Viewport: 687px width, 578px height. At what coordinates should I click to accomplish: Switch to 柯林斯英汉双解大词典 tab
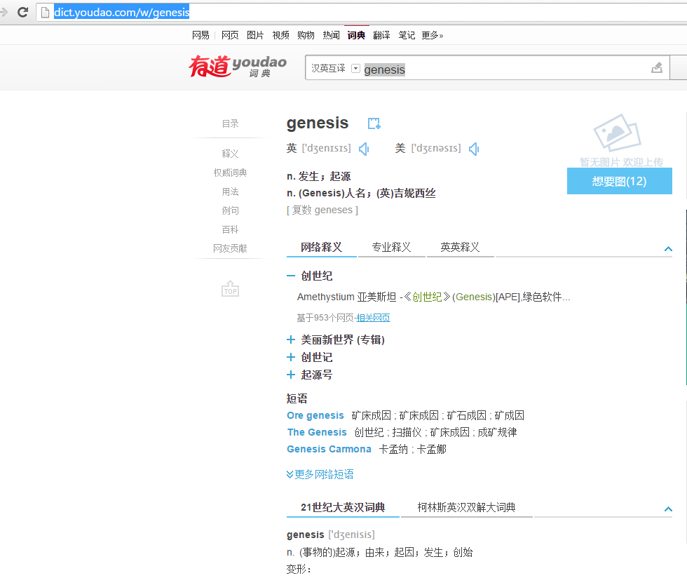click(x=466, y=507)
